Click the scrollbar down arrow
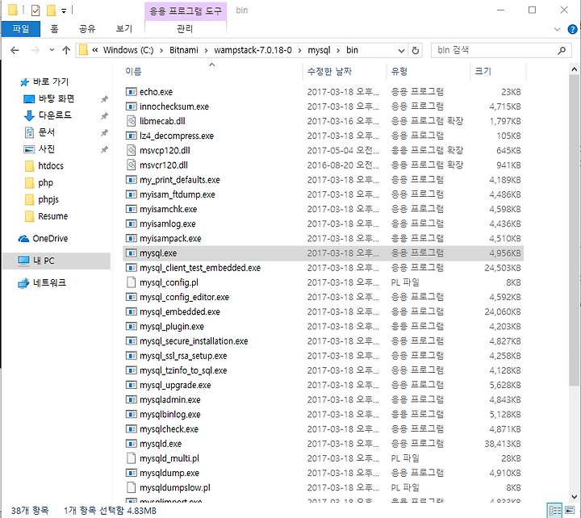581x518 pixels. (x=574, y=496)
